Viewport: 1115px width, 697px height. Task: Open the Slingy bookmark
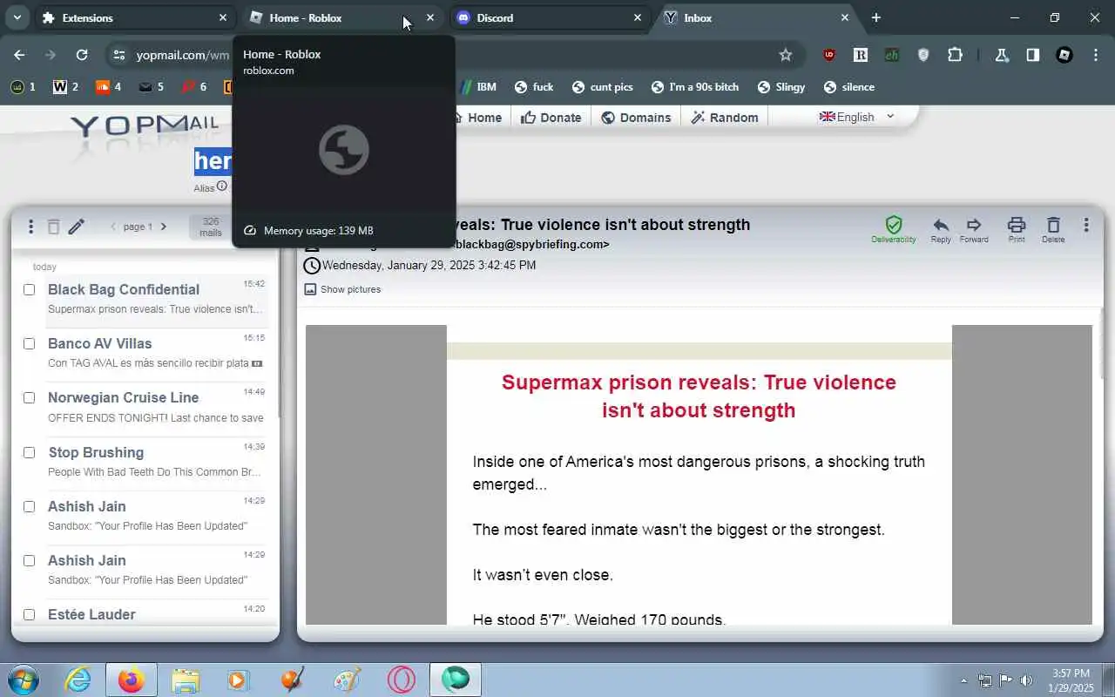(781, 87)
